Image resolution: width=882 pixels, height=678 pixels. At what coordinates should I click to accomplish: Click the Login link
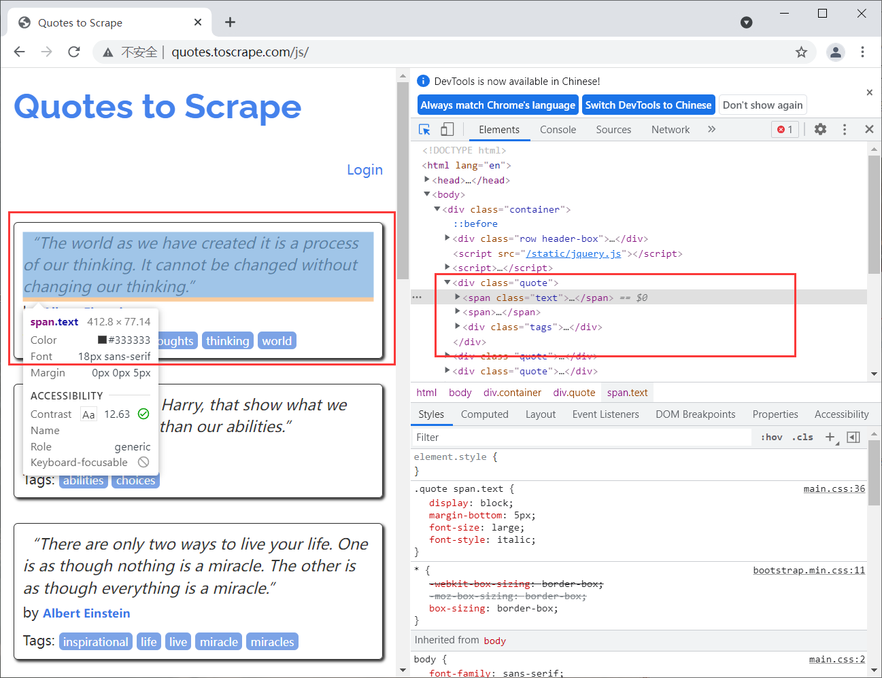tap(364, 170)
